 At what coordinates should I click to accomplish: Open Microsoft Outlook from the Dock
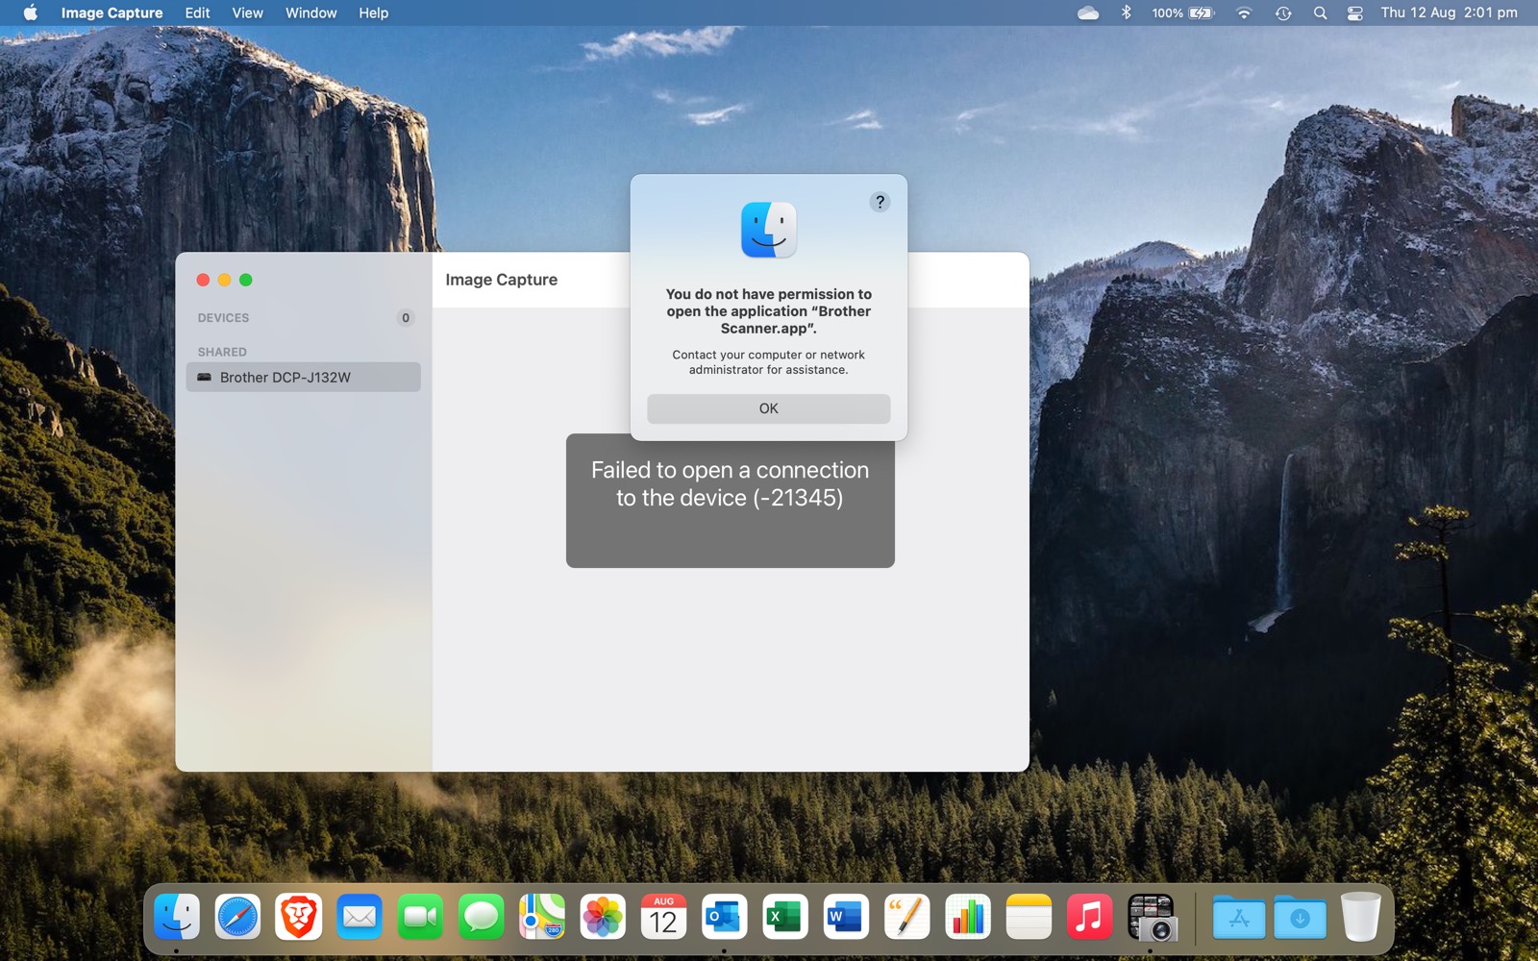click(724, 918)
